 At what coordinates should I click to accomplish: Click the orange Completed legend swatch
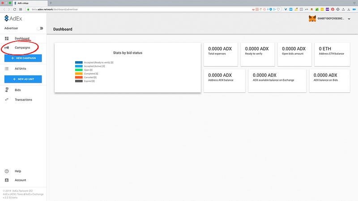[x=79, y=74]
